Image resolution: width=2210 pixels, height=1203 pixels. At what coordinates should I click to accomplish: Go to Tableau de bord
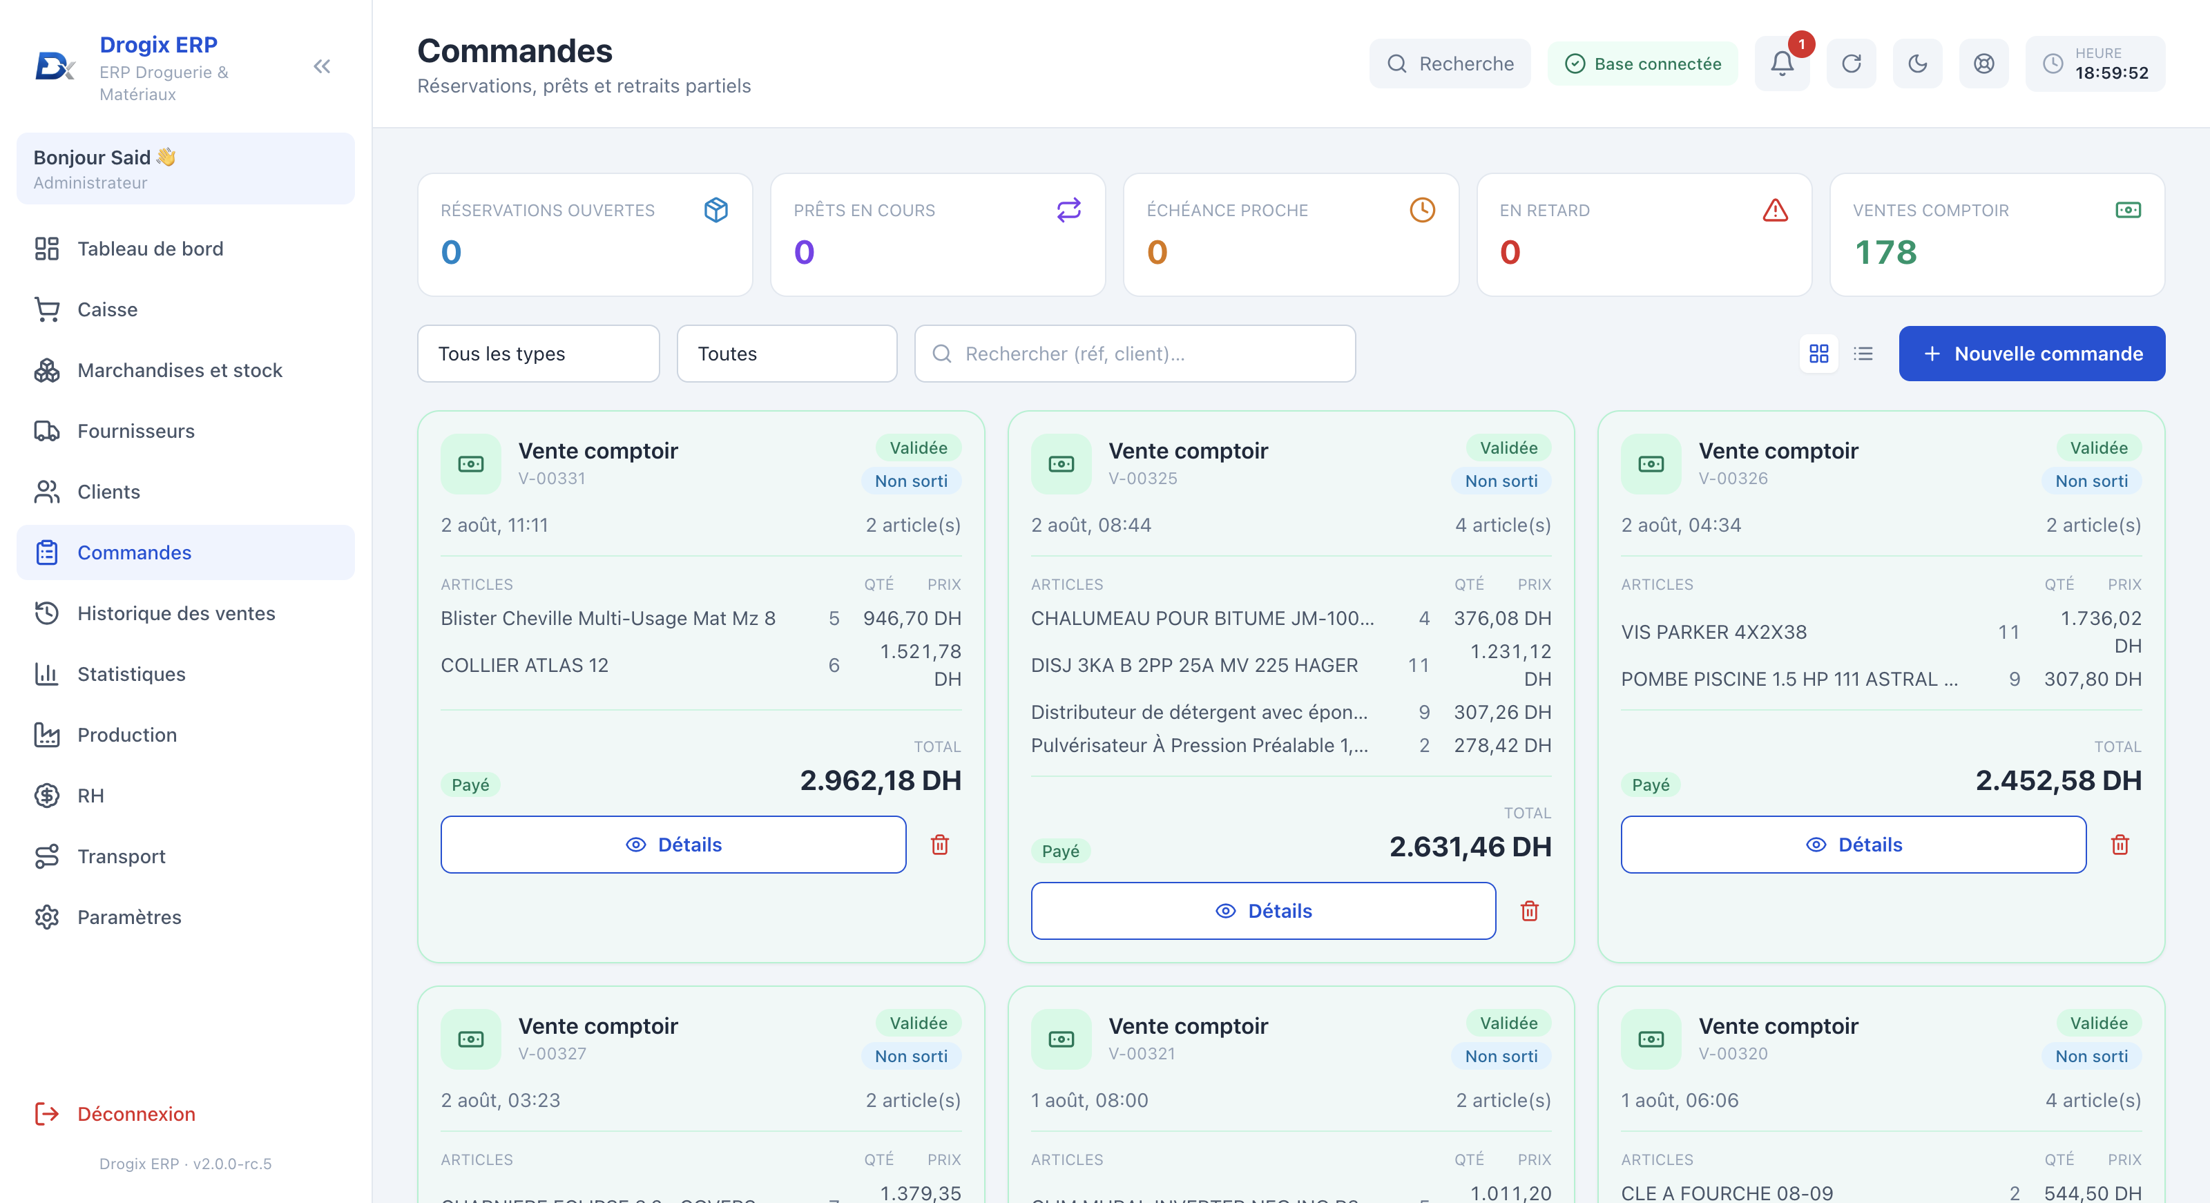185,249
